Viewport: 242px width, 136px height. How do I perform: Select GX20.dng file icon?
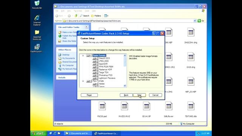tap(191, 57)
